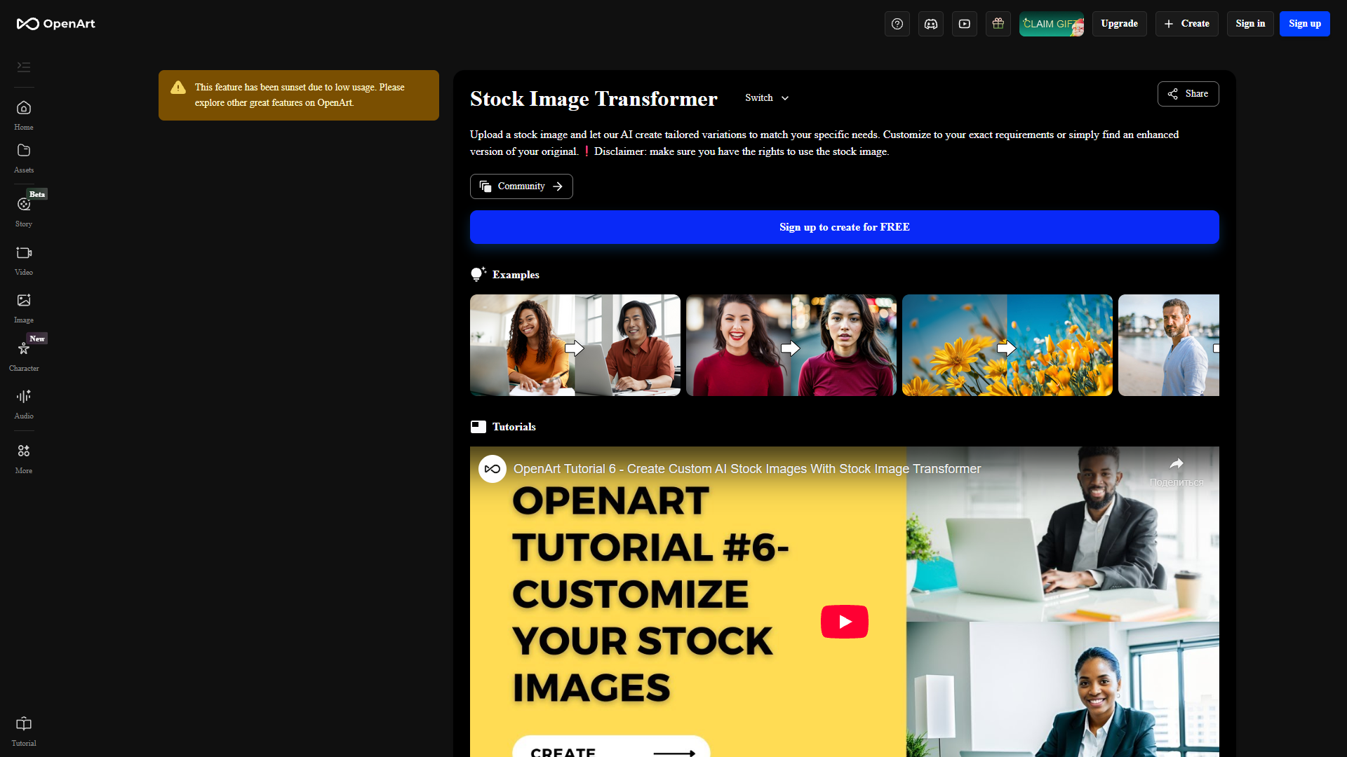The width and height of the screenshot is (1347, 757).
Task: Open Assets in sidebar
Action: pyautogui.click(x=24, y=158)
